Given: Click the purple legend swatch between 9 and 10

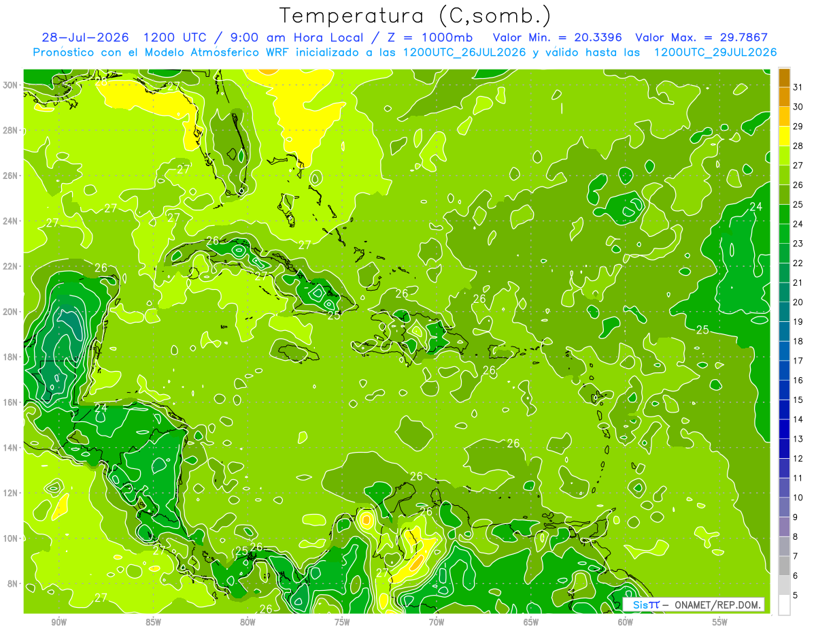Looking at the screenshot, I should coord(784,507).
